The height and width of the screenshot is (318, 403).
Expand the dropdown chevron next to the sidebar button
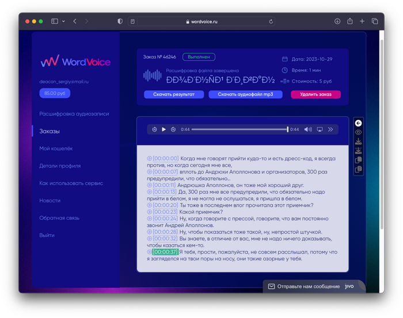(63, 21)
